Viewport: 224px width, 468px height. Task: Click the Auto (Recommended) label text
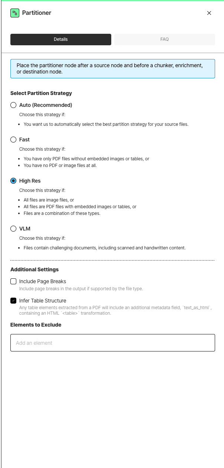tap(46, 105)
